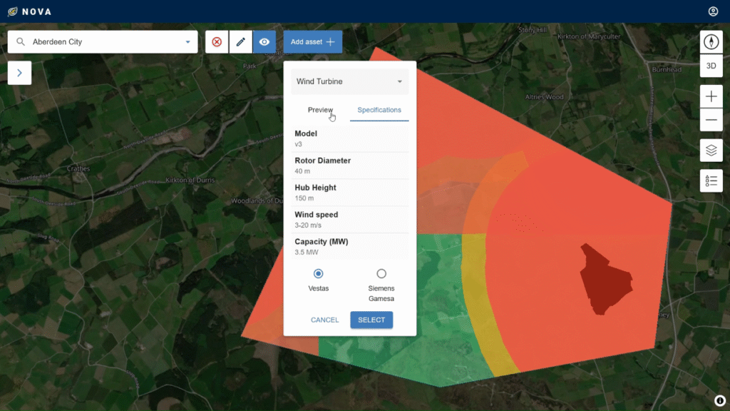Toggle the eye visibility button
This screenshot has height=411, width=730.
264,42
